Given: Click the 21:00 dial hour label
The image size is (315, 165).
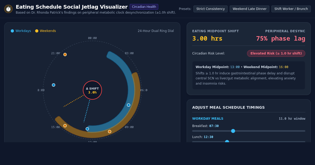Looking at the screenshot, I should pyautogui.click(x=55, y=53).
